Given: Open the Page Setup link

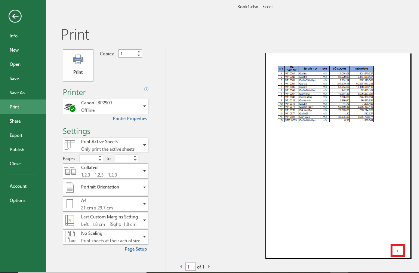Looking at the screenshot, I should click(x=136, y=249).
